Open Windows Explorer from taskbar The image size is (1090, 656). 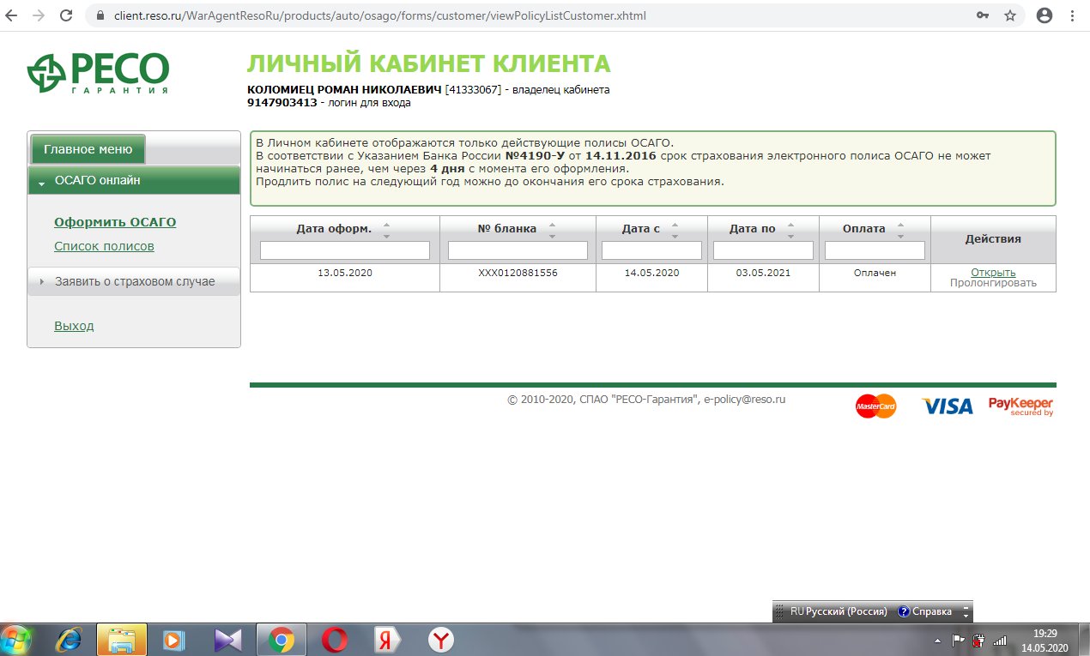122,640
